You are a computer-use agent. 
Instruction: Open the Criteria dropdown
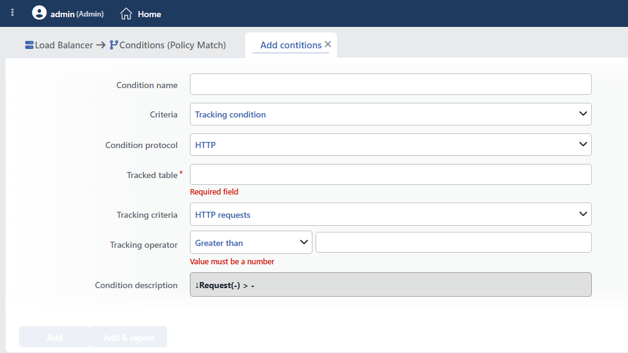coord(390,114)
